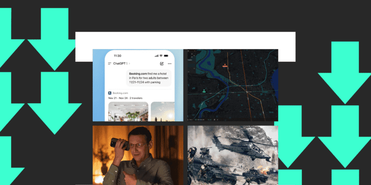Open the first hotel photo with plants
The height and width of the screenshot is (185, 371).
point(128,111)
